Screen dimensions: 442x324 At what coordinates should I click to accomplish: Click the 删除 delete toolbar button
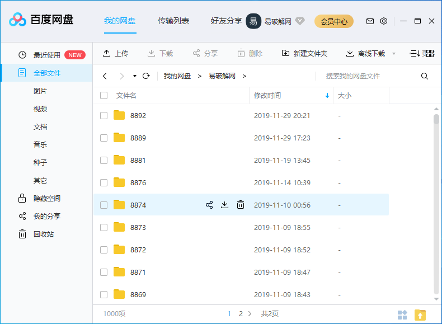(x=250, y=53)
